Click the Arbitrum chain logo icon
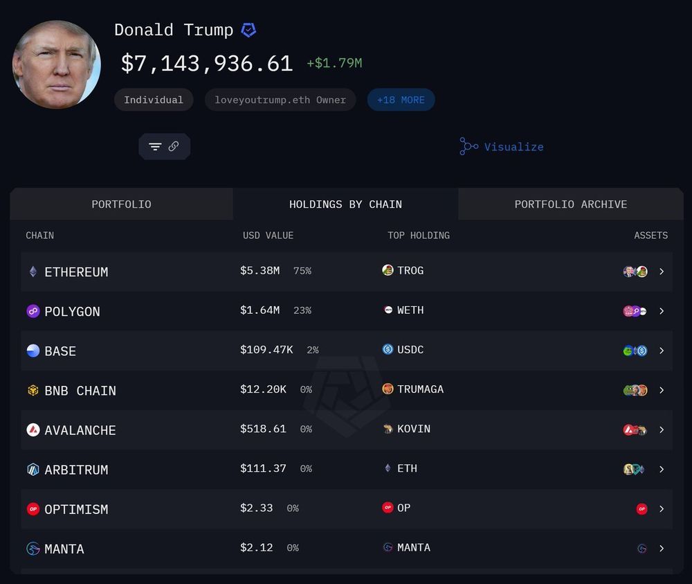The image size is (692, 584). point(33,470)
